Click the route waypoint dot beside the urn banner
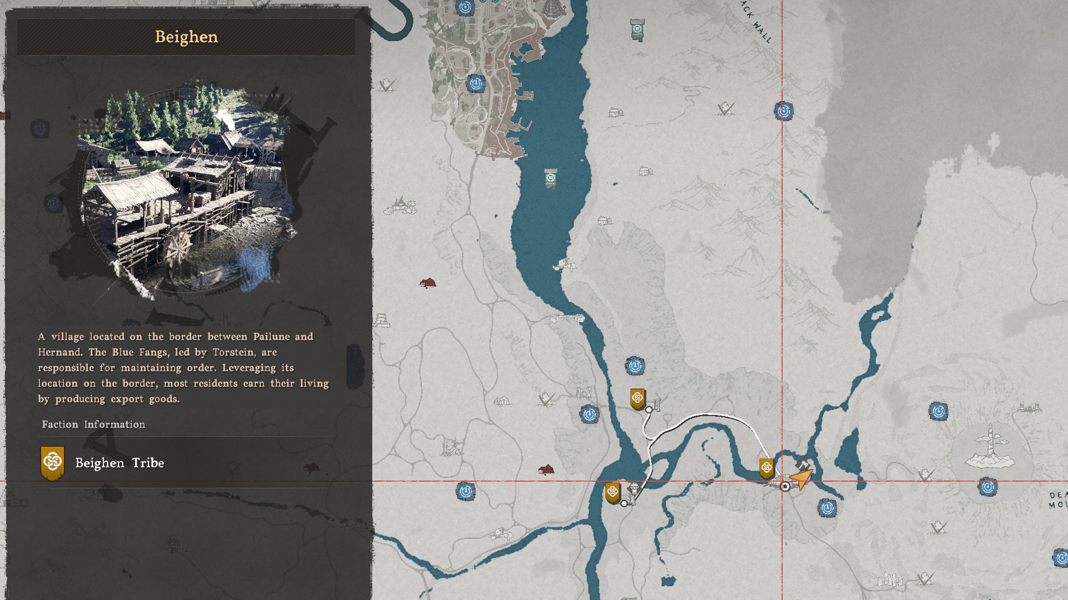The image size is (1068, 600). pyautogui.click(x=625, y=503)
